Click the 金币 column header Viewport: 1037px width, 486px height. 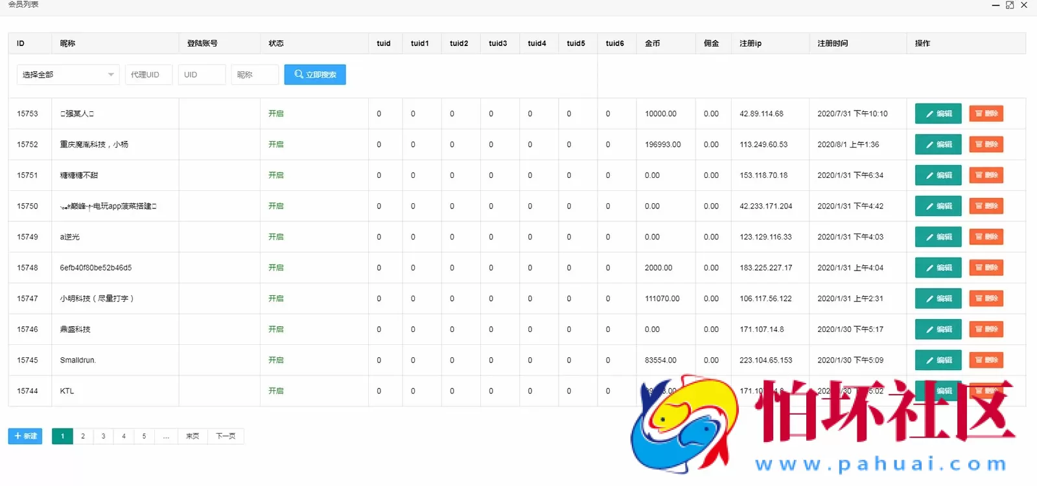(x=652, y=43)
